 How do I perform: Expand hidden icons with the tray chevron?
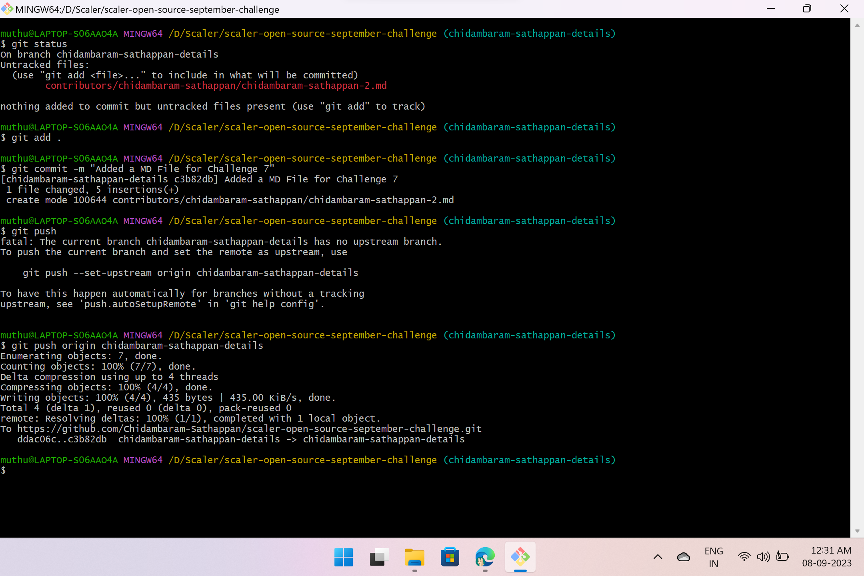click(x=657, y=556)
